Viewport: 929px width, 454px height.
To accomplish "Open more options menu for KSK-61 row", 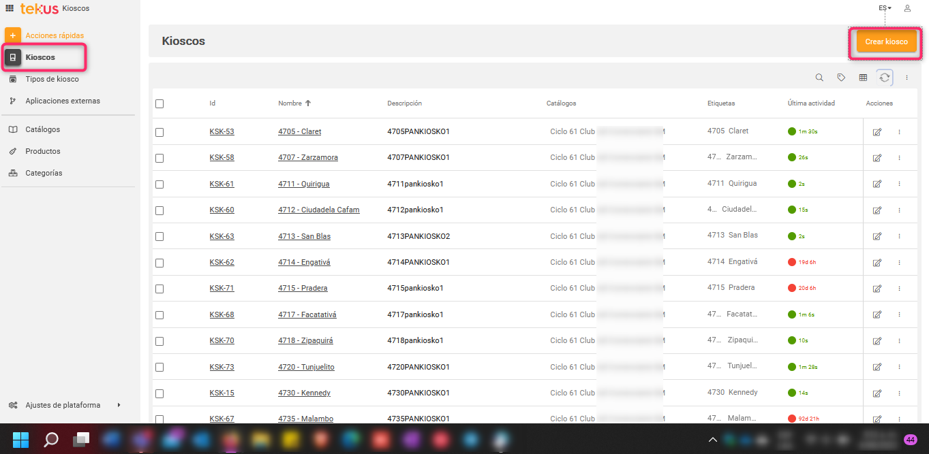I will (899, 184).
